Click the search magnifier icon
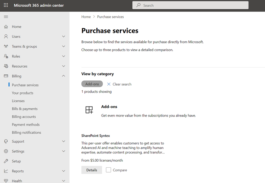Viewport: 265px width, 183px height. pyautogui.click(x=138, y=5)
